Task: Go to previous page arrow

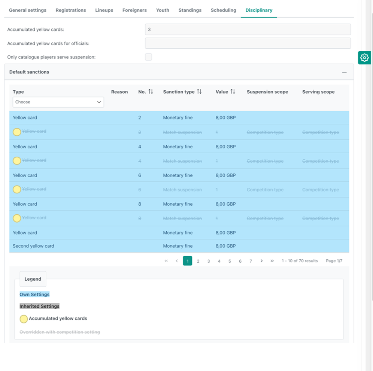Action: 177,261
